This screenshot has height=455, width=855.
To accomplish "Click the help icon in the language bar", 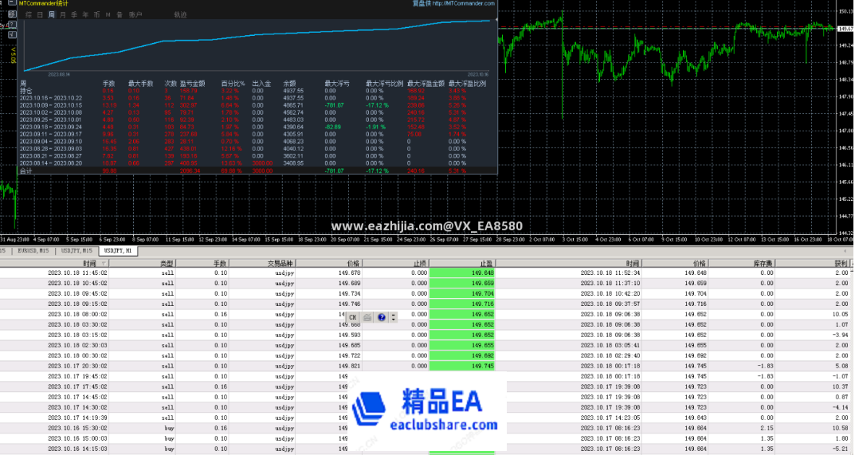I will (381, 317).
